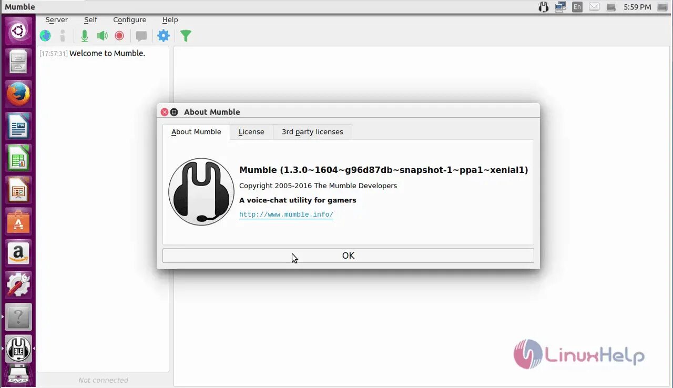The width and height of the screenshot is (673, 388).
Task: Open Ubuntu Dash from the launcher
Action: point(18,31)
